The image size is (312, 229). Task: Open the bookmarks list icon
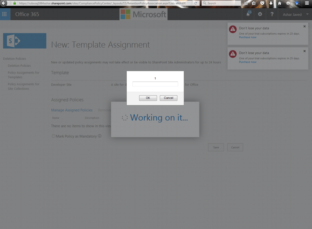[x=254, y=3]
